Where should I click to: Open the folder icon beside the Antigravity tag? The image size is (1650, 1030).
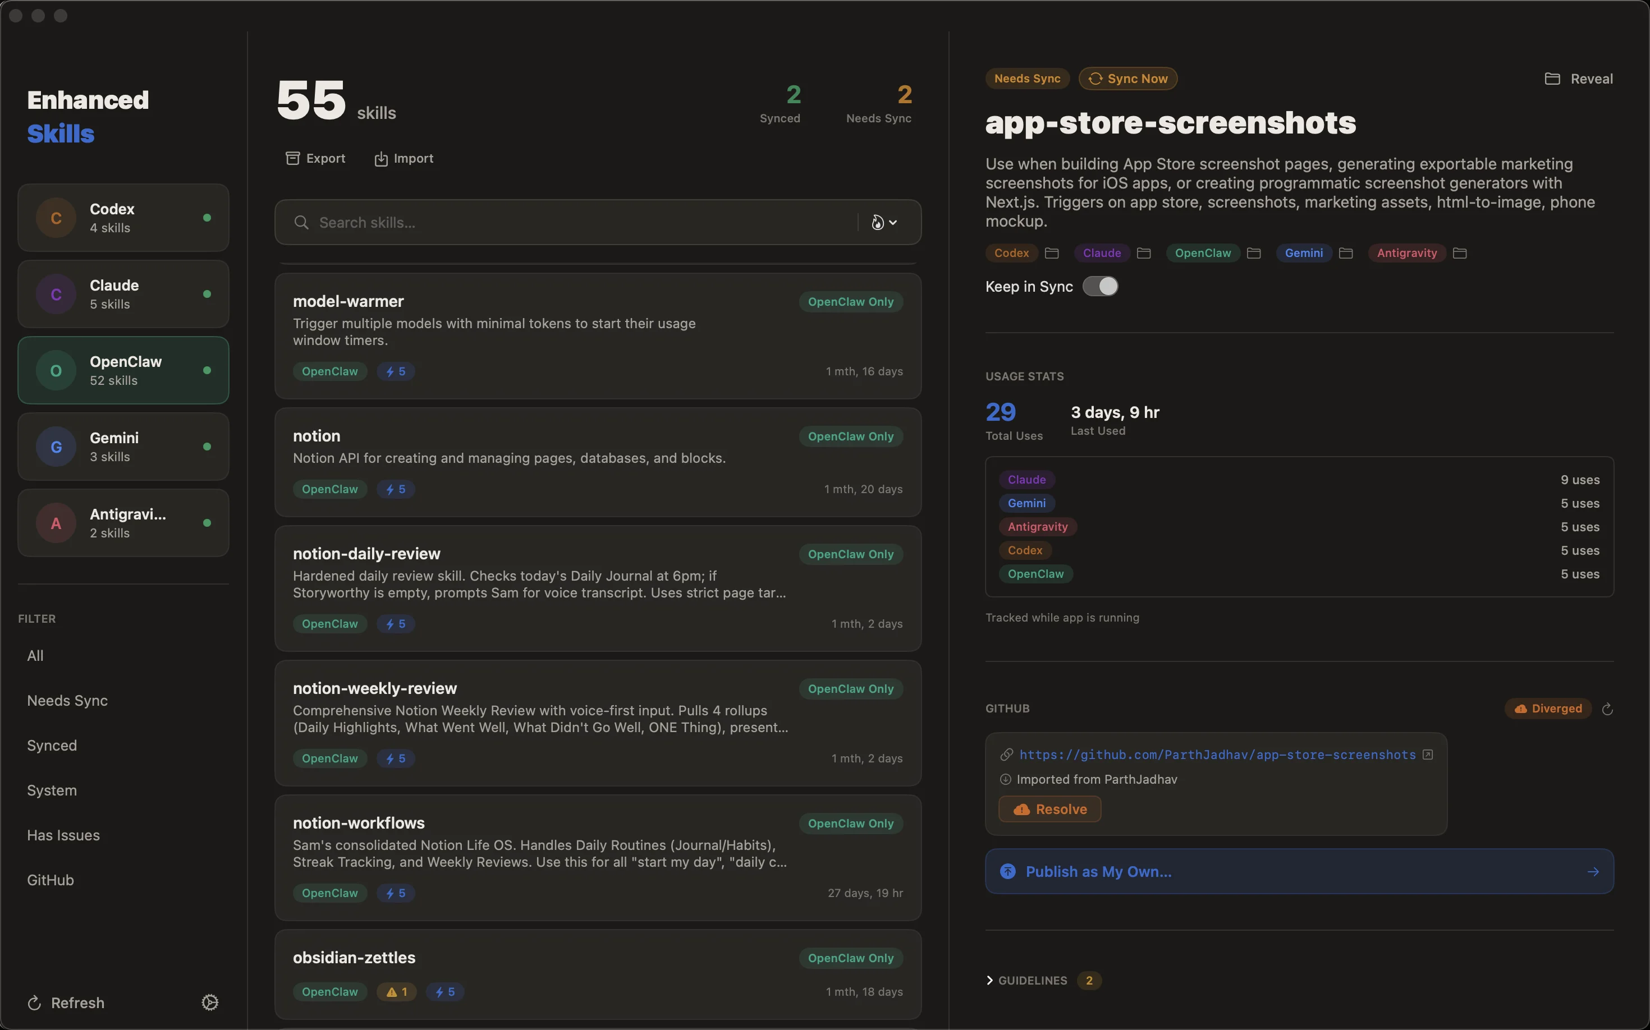click(x=1460, y=252)
